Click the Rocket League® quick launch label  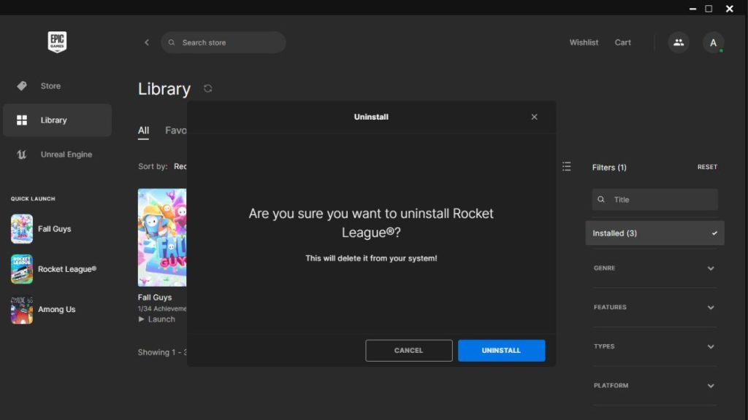66,269
